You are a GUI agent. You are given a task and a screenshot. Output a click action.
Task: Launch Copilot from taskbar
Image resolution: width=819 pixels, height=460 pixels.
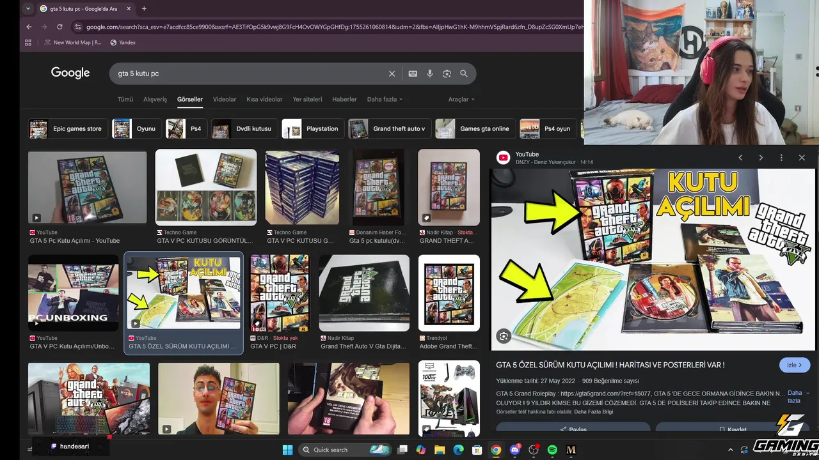420,450
